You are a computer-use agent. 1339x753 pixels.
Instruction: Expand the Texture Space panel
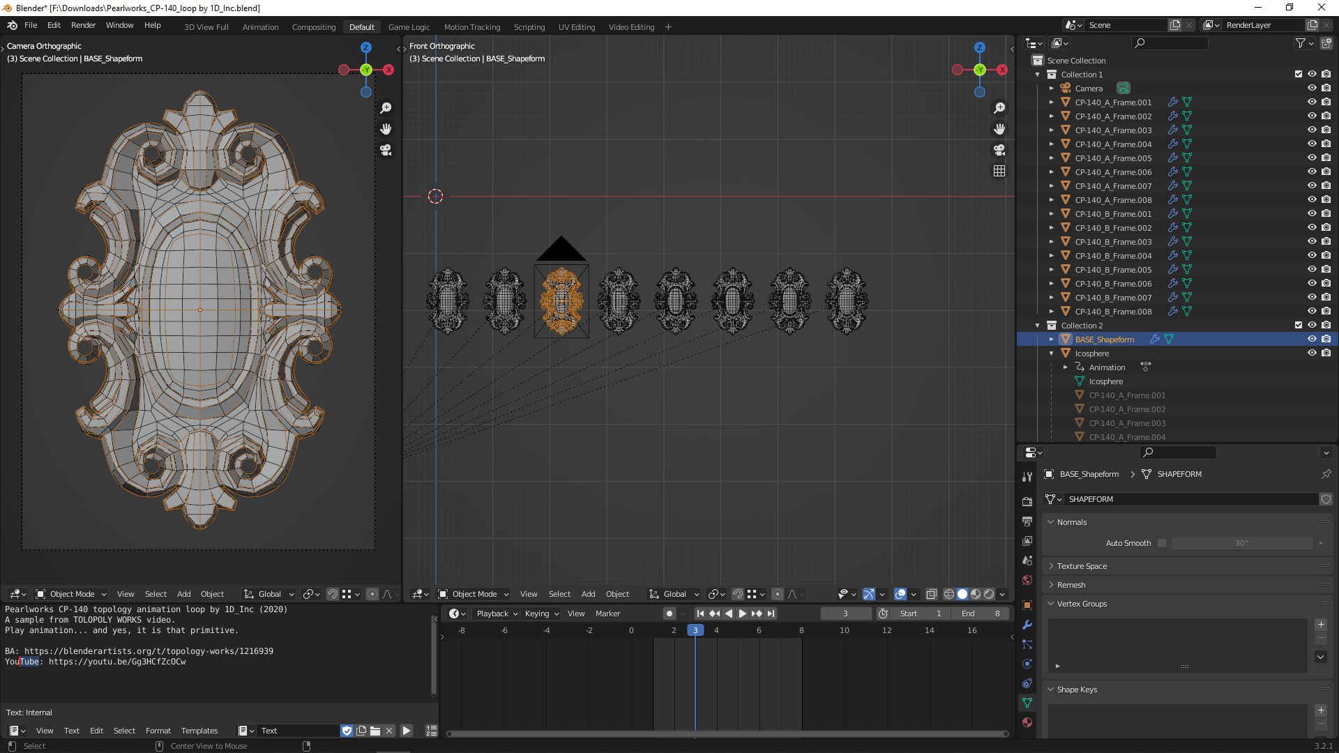pyautogui.click(x=1082, y=566)
